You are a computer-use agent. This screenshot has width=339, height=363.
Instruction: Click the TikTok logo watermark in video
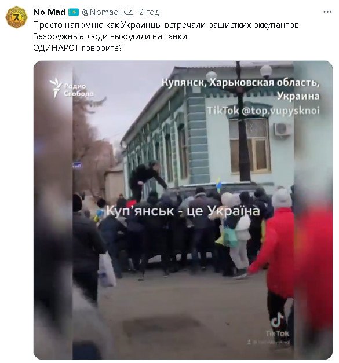click(x=278, y=324)
